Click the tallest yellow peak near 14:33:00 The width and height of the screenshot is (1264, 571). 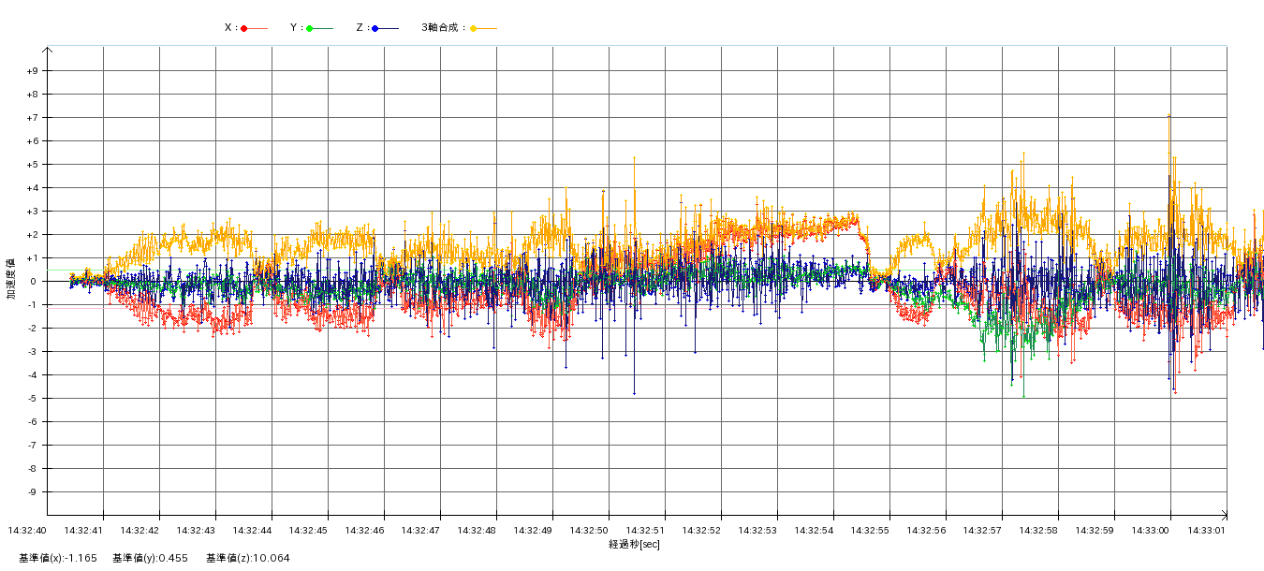pos(1168,116)
